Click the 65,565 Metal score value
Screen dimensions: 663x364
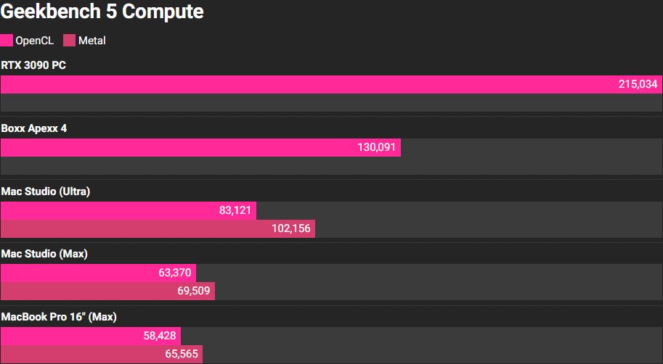coord(179,355)
